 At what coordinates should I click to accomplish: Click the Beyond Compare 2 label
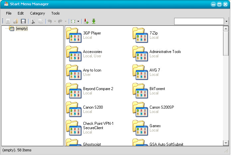98,89
